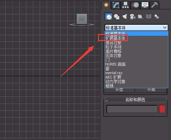Open the Create command panel tab
Screen dimensions: 171x140
106,5
